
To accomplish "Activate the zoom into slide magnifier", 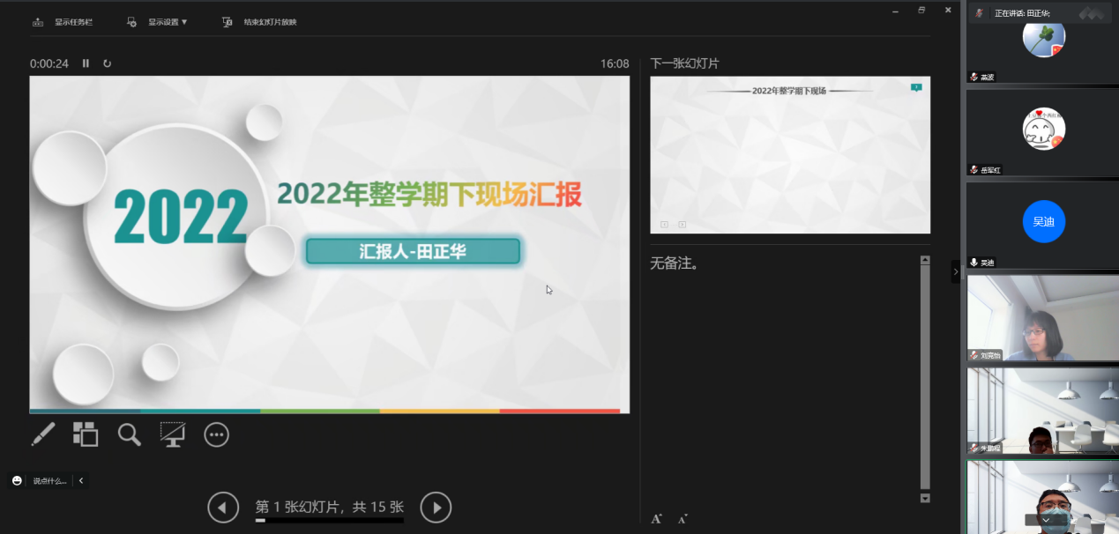I will (130, 434).
